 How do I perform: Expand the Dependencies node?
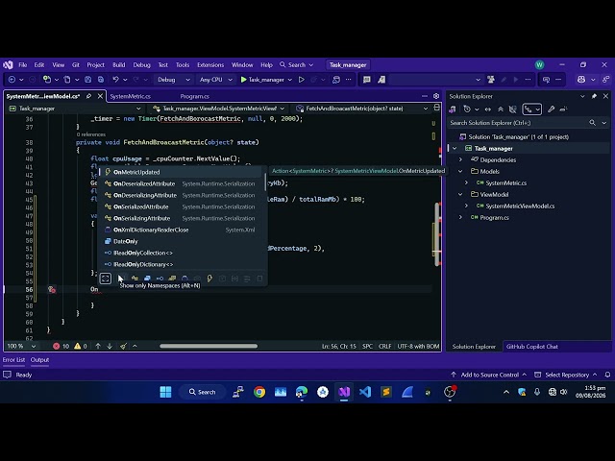click(460, 160)
